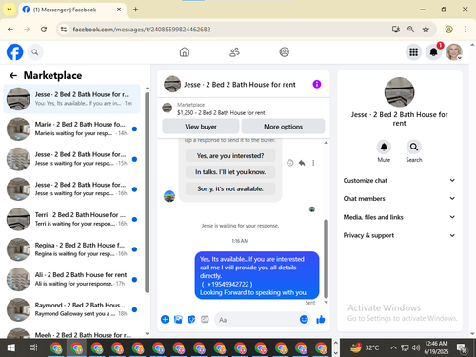Click the buyer avatar beside quick replies
476x357 pixels.
click(x=169, y=196)
